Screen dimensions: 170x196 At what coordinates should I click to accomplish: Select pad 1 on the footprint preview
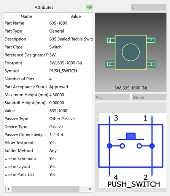[x=151, y=64]
